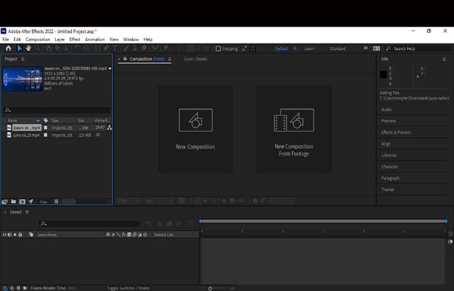Click the Project panel search field
This screenshot has width=454, height=291.
tap(57, 110)
